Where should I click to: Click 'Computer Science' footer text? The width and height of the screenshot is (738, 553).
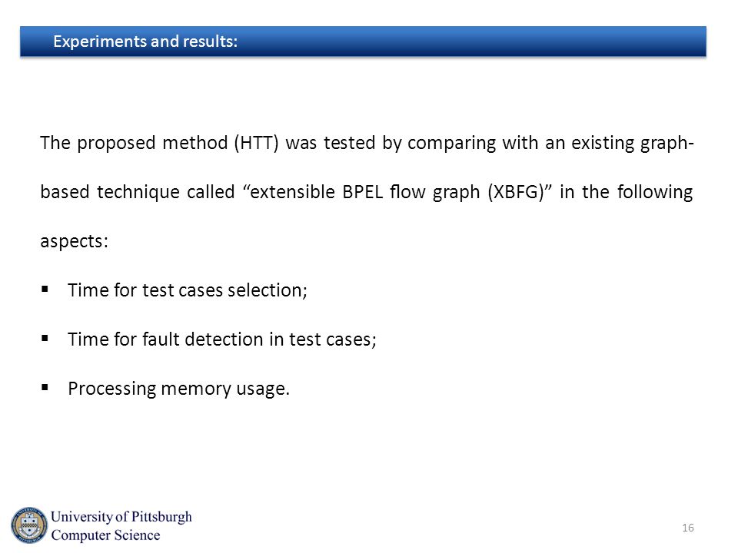click(x=105, y=535)
